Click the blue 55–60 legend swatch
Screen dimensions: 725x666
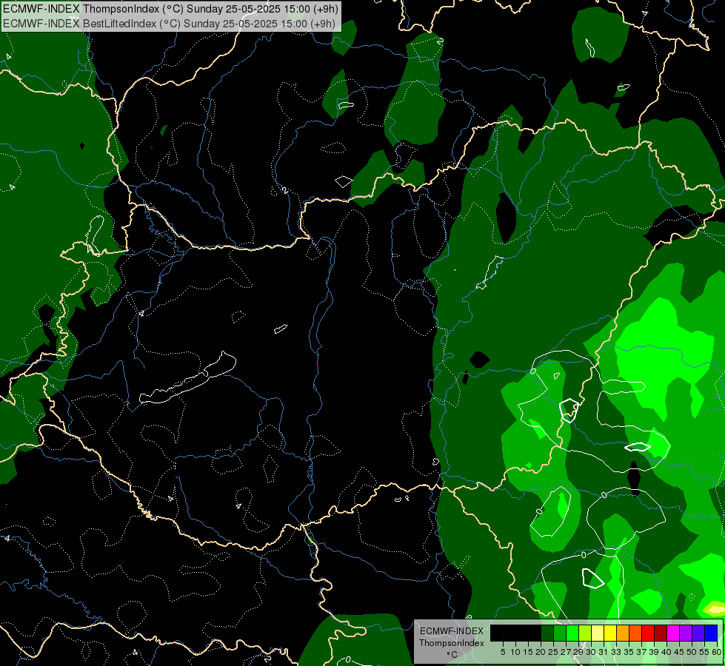coord(711,633)
